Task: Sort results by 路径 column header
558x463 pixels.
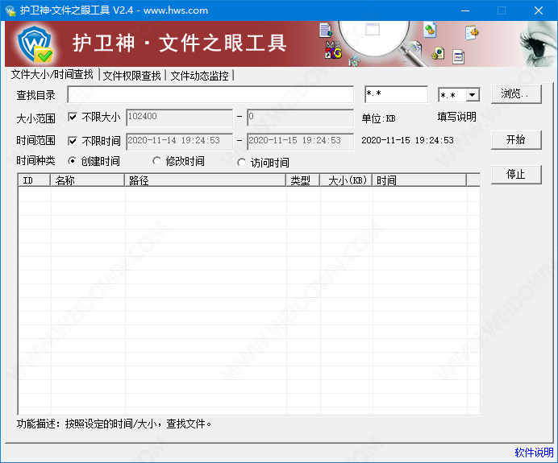Action: click(206, 180)
